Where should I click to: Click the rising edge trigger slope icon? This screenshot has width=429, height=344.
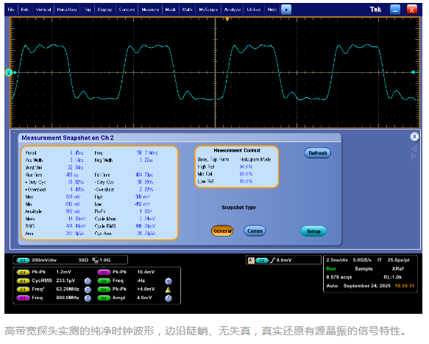point(272,260)
